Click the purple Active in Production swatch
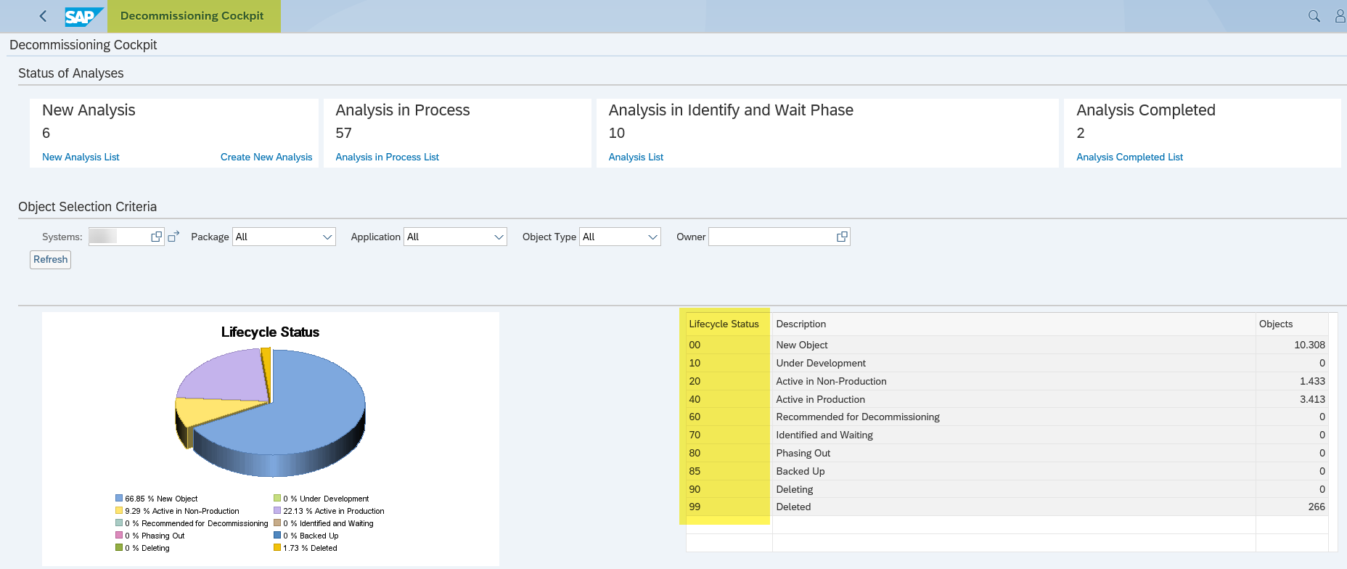This screenshot has height=569, width=1347. 277,511
